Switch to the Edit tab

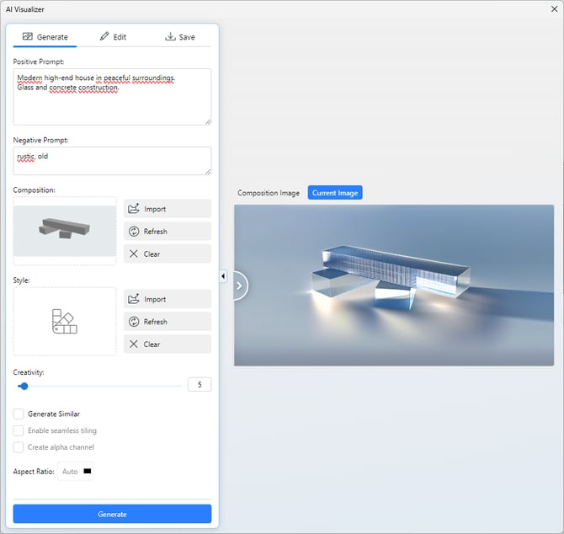(113, 37)
